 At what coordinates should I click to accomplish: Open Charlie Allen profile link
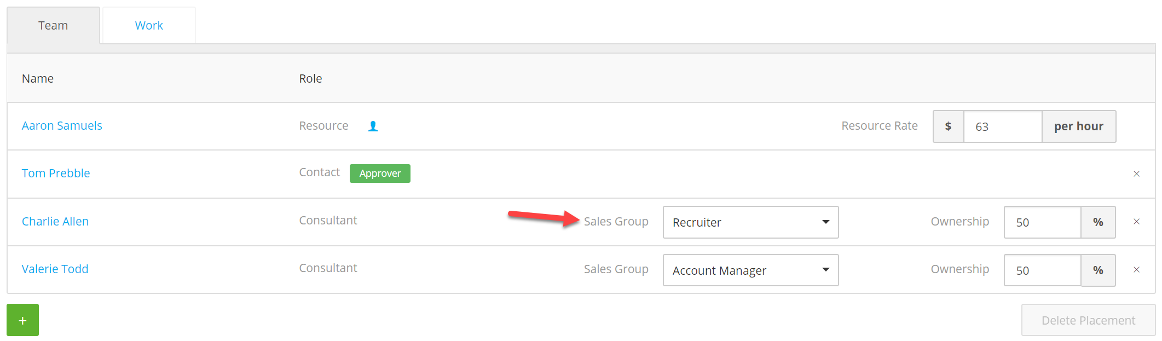point(55,221)
